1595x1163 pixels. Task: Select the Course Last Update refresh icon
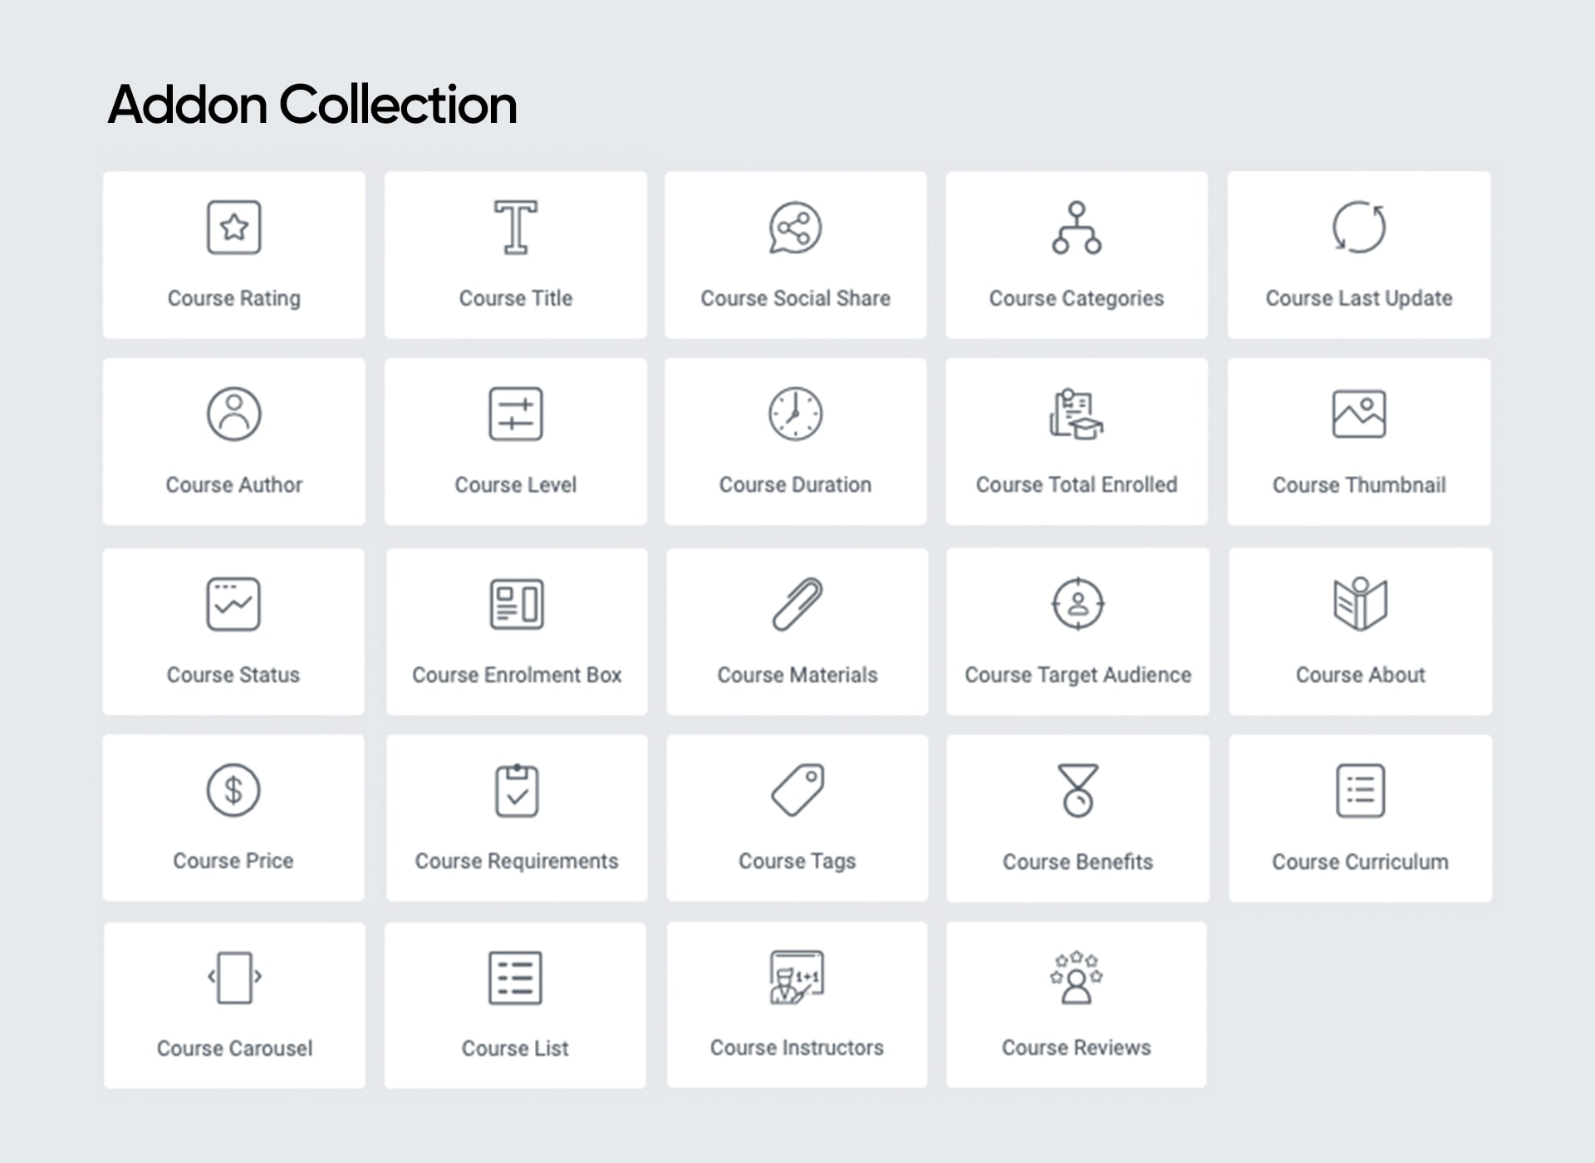1359,227
